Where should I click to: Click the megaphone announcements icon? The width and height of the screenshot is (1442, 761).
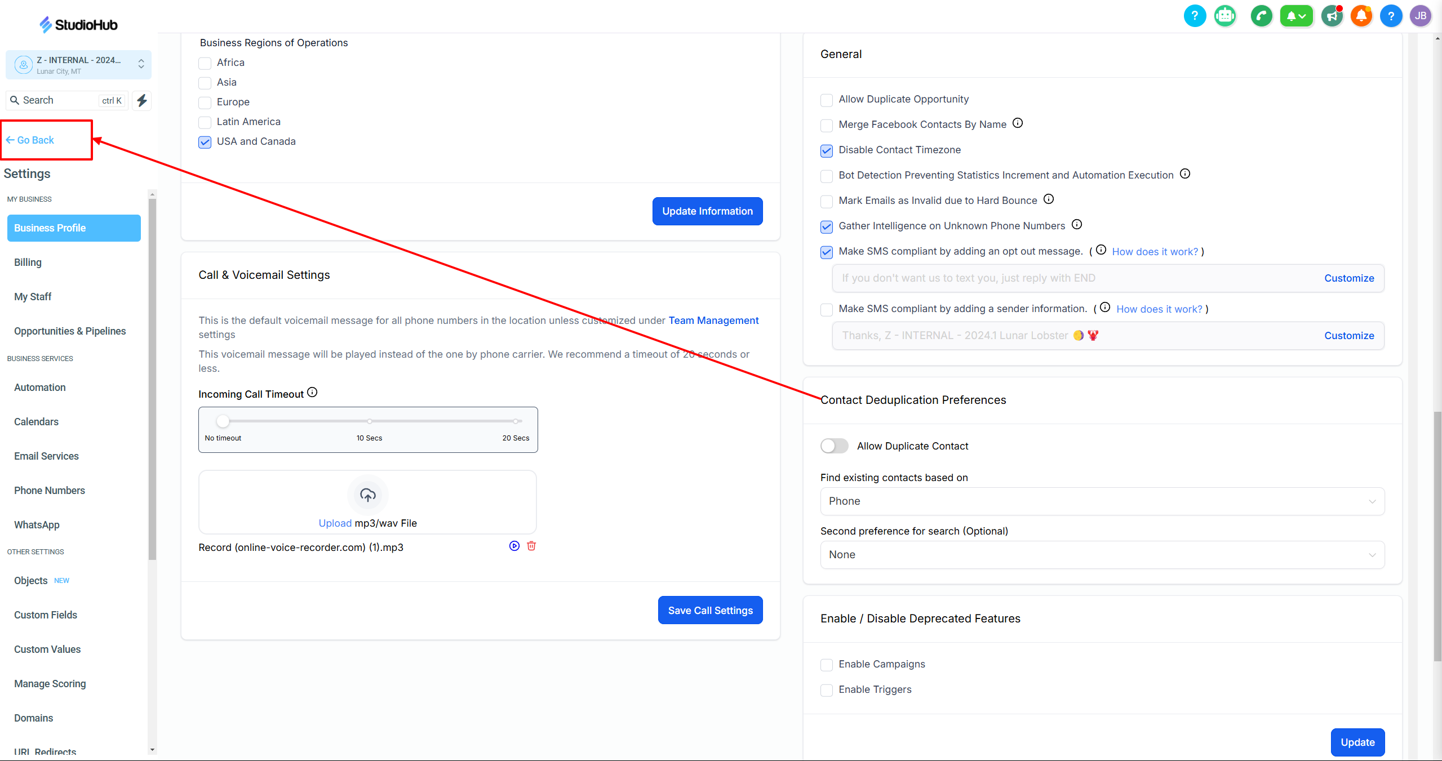tap(1332, 16)
